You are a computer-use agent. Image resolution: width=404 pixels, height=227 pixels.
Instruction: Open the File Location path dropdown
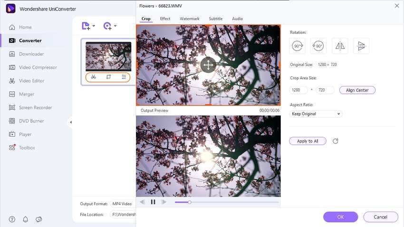pyautogui.click(x=123, y=214)
